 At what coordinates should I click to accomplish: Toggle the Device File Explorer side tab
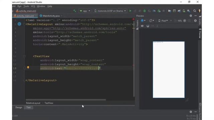click(x=200, y=112)
